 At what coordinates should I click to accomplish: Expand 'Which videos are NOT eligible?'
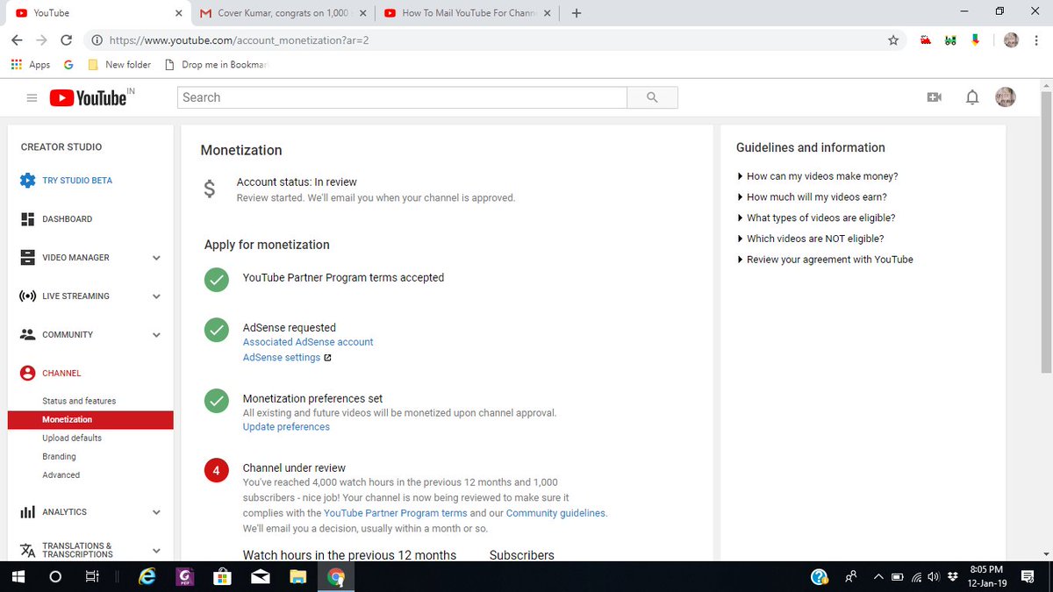(x=811, y=239)
